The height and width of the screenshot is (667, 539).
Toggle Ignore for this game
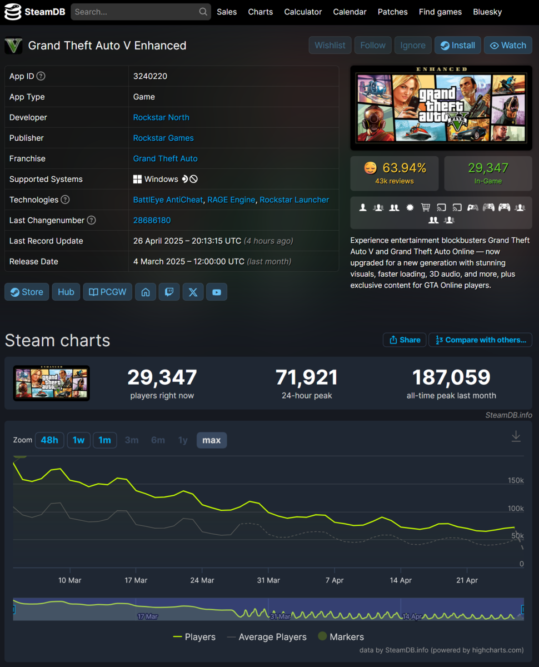point(413,46)
